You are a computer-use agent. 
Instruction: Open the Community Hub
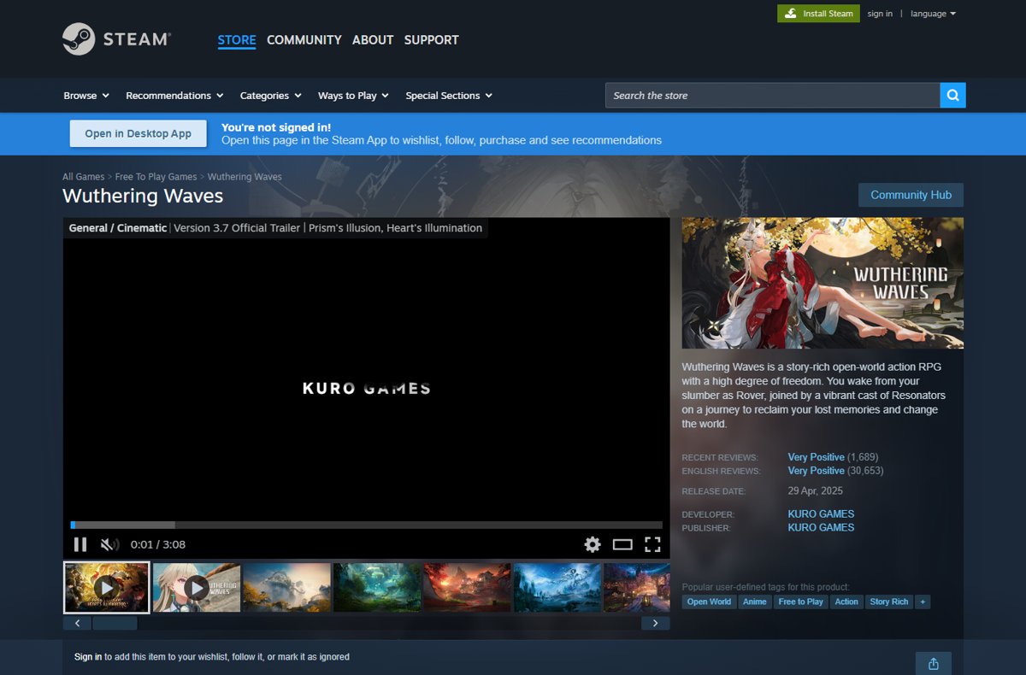pos(911,195)
